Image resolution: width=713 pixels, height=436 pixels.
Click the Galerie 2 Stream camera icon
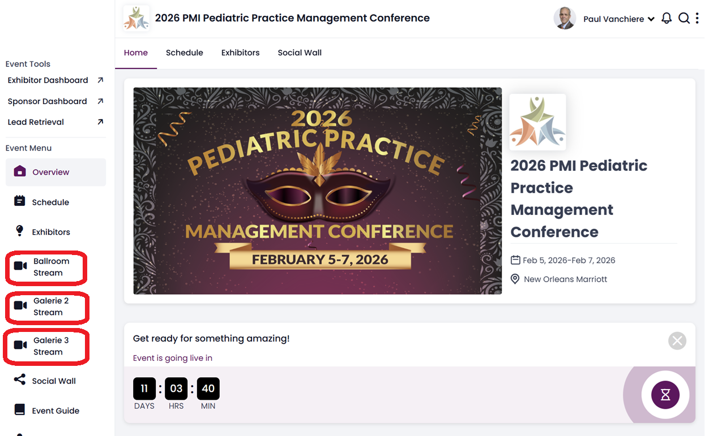pyautogui.click(x=20, y=306)
